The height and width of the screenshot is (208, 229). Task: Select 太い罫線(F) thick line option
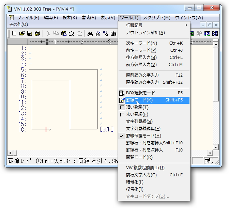coord(154,114)
